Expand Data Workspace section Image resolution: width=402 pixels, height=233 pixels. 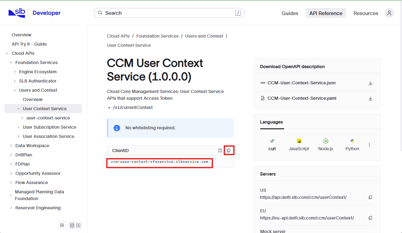[x=11, y=146]
